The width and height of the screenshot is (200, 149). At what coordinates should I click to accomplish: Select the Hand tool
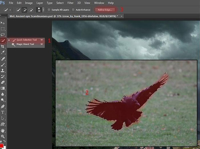[3, 131]
